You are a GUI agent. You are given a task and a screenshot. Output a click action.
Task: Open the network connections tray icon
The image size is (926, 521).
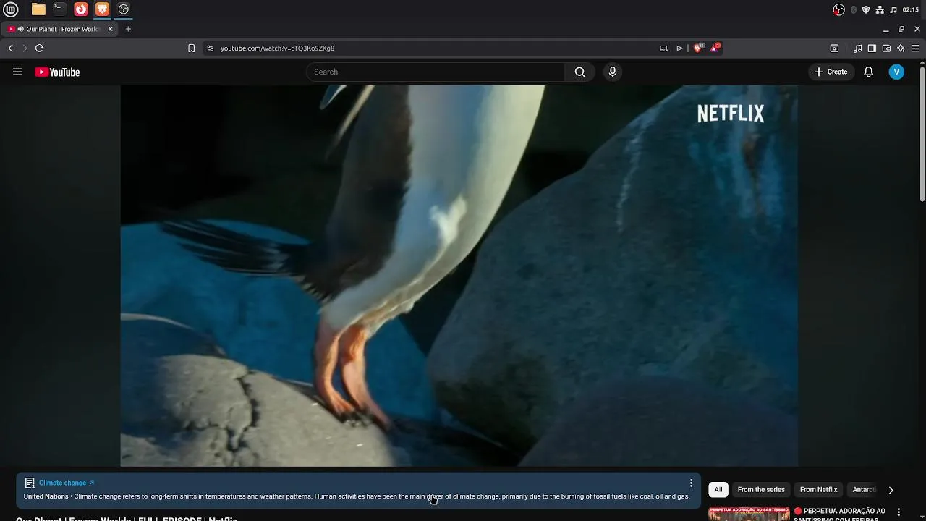coord(880,9)
